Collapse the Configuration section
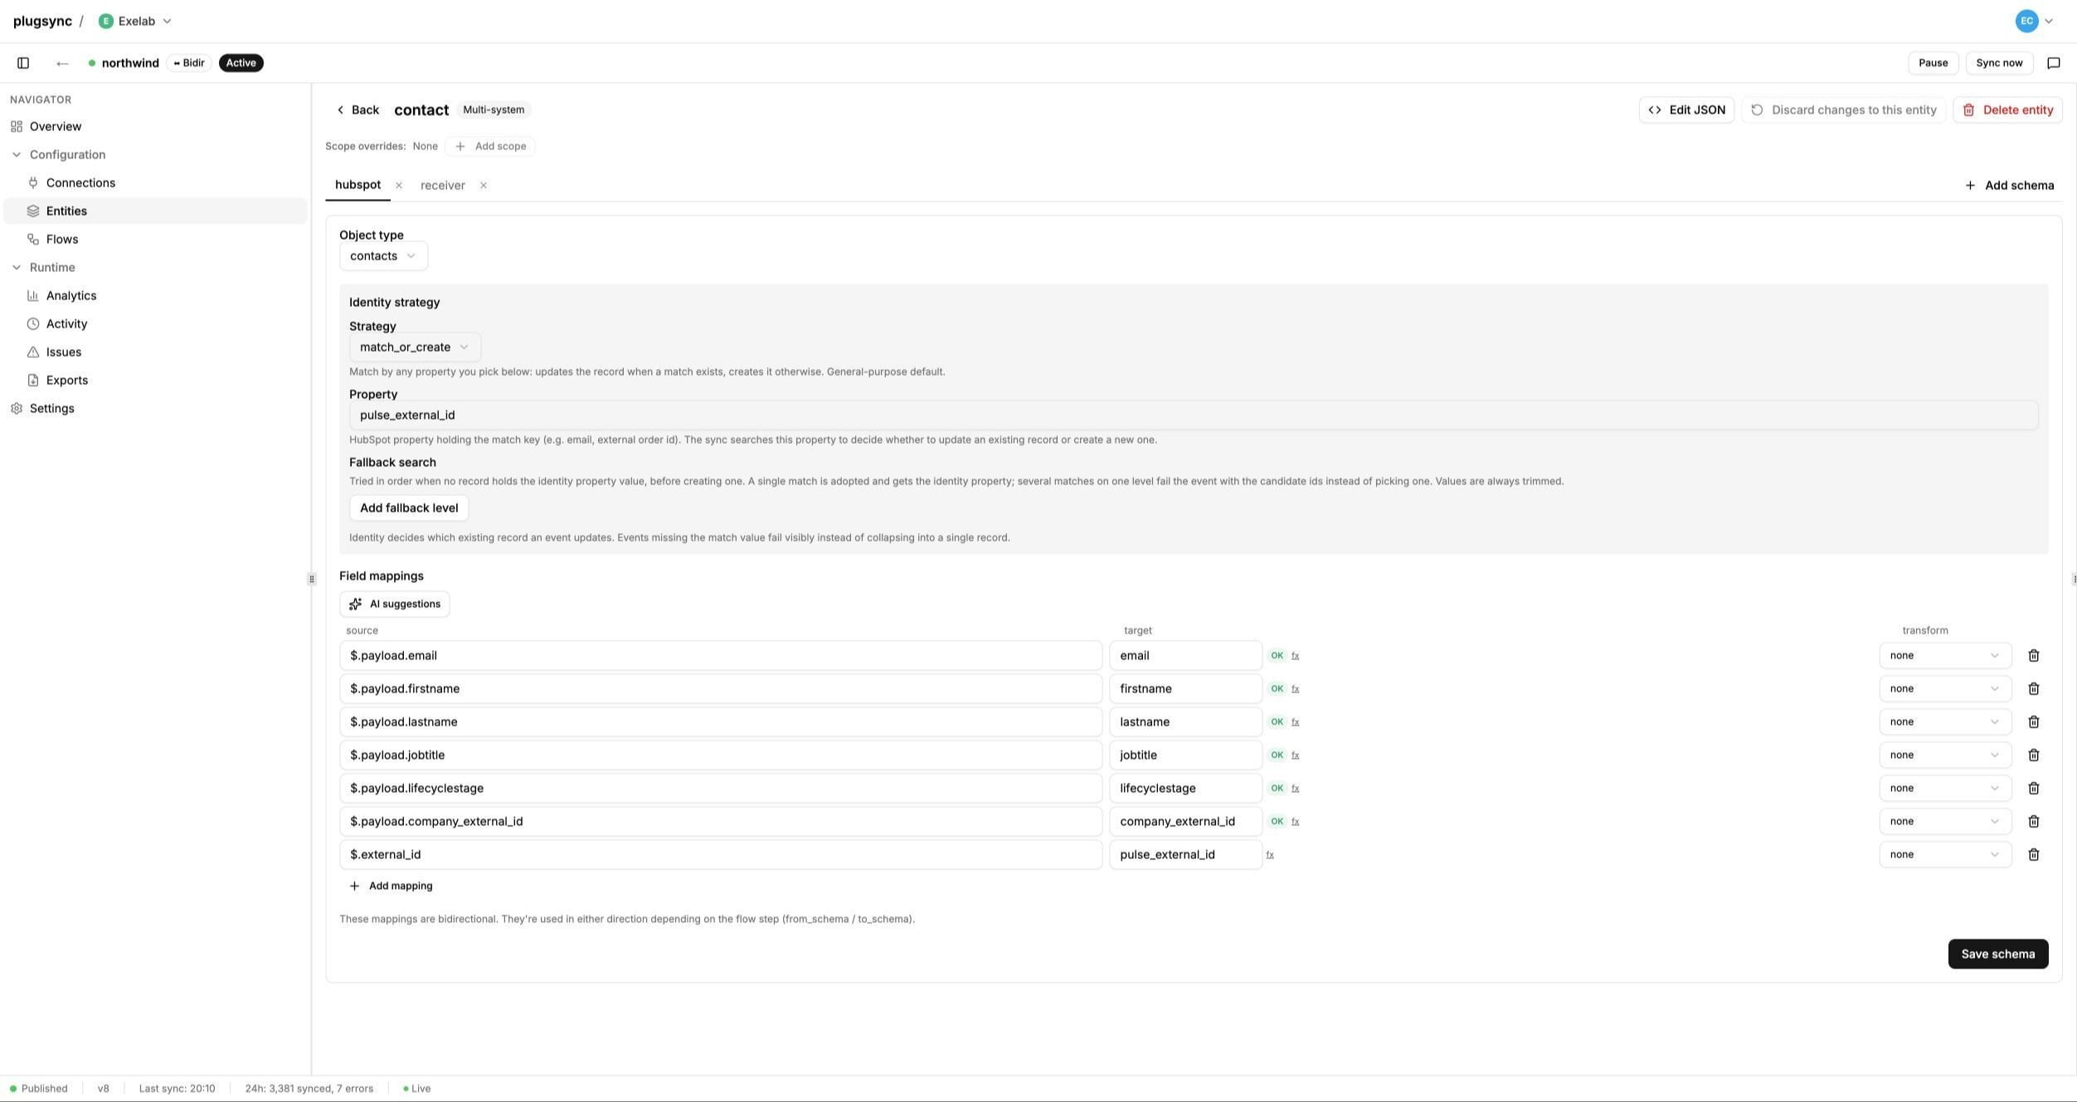 (x=58, y=155)
